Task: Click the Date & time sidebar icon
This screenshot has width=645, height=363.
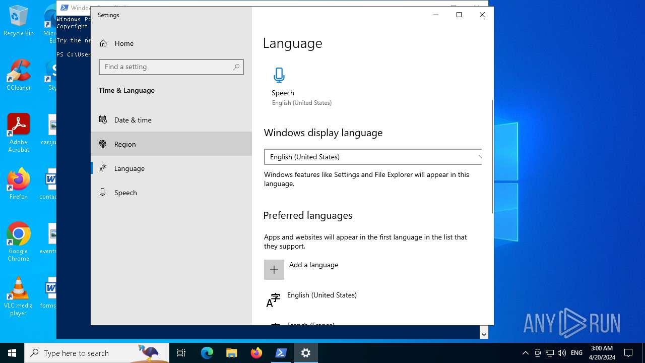Action: tap(103, 119)
